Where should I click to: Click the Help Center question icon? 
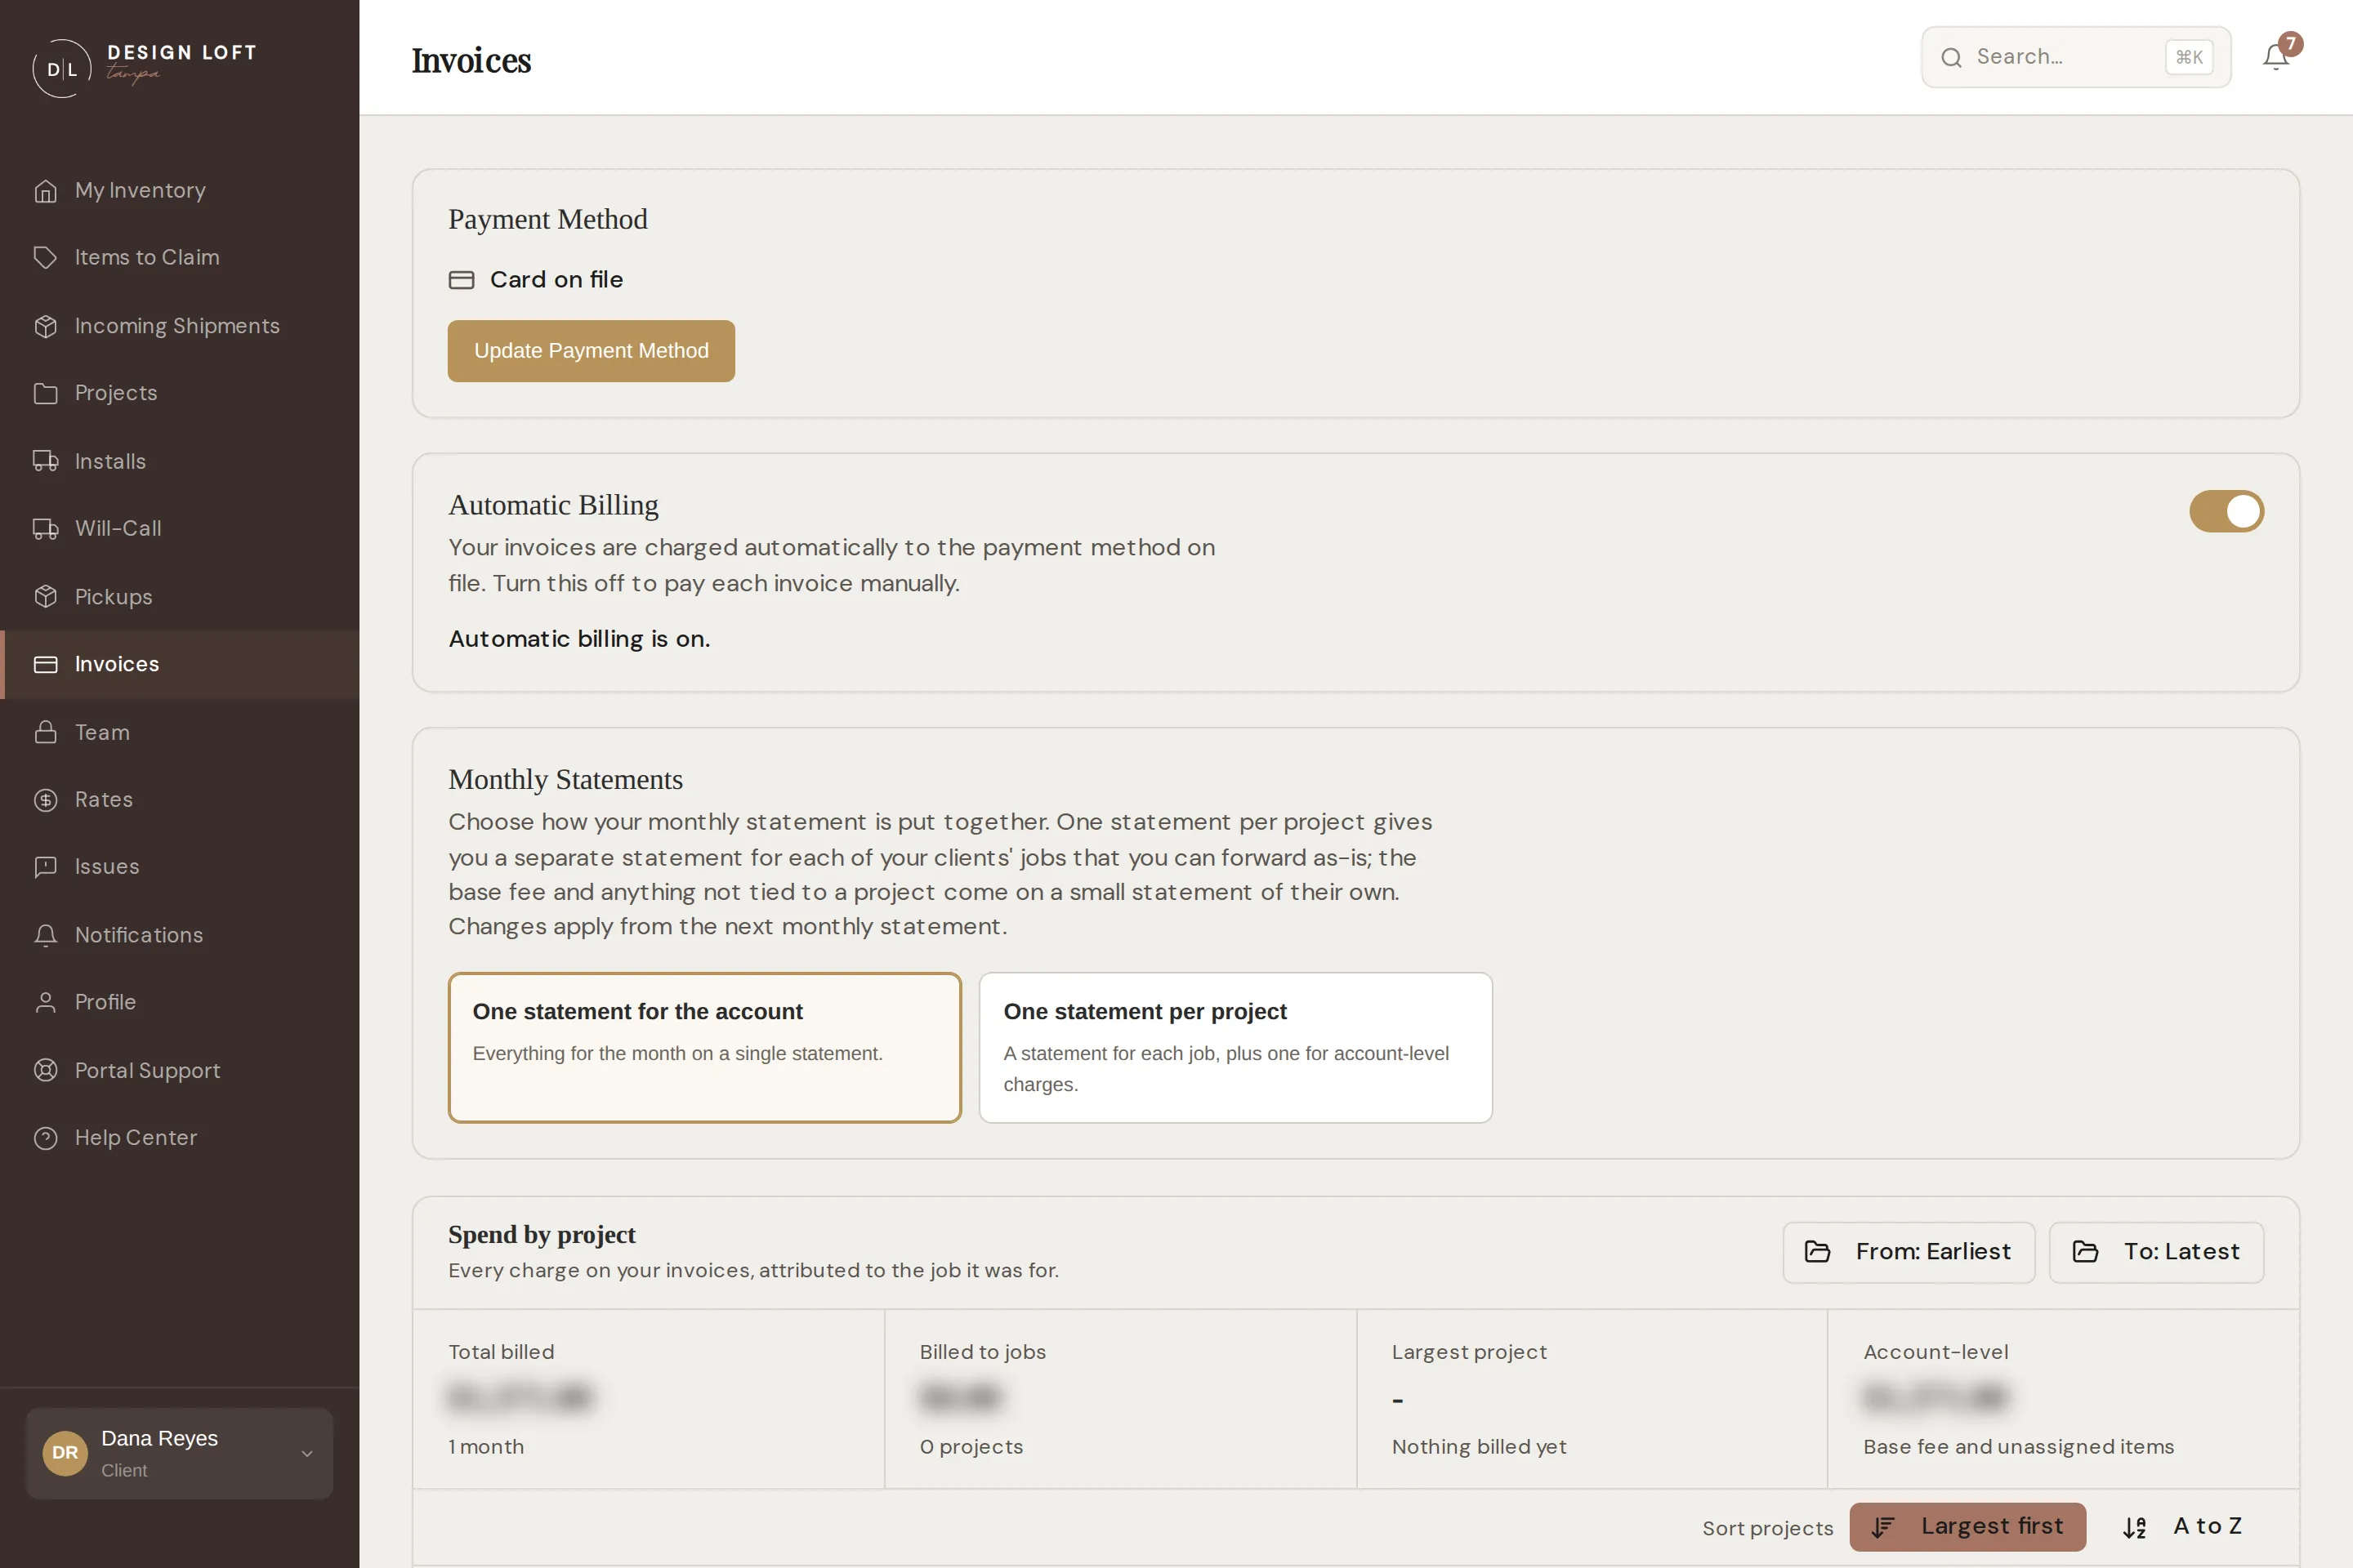[x=45, y=1138]
